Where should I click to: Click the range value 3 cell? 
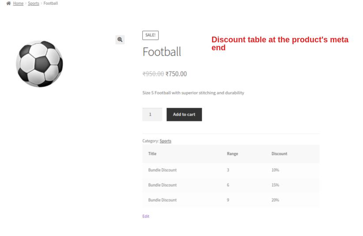pos(228,170)
